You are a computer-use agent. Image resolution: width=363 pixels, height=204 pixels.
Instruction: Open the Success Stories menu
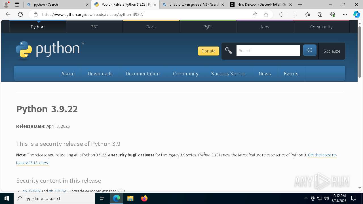coord(228,74)
